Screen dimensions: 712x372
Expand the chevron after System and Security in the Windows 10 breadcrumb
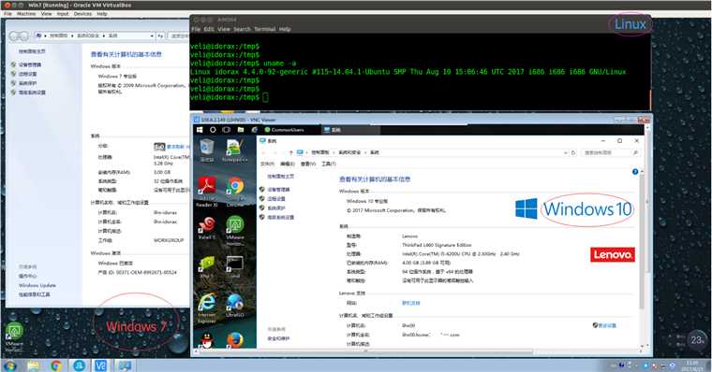pyautogui.click(x=365, y=152)
